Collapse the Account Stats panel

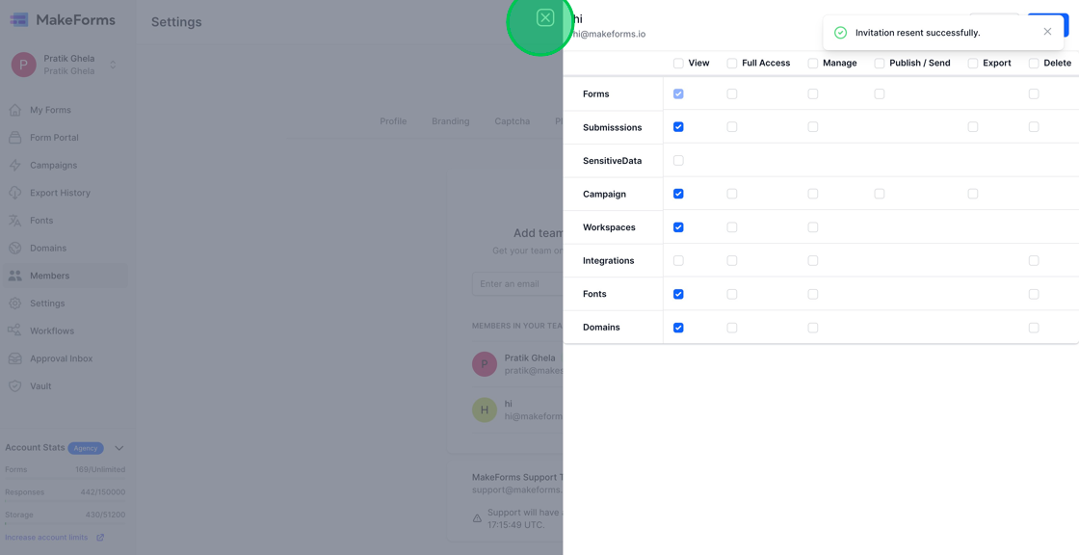(x=118, y=447)
